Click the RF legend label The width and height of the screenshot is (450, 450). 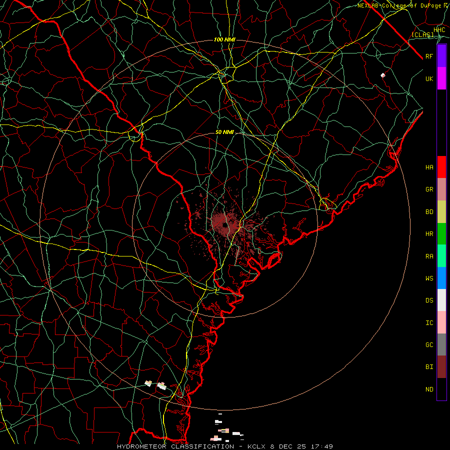point(429,56)
